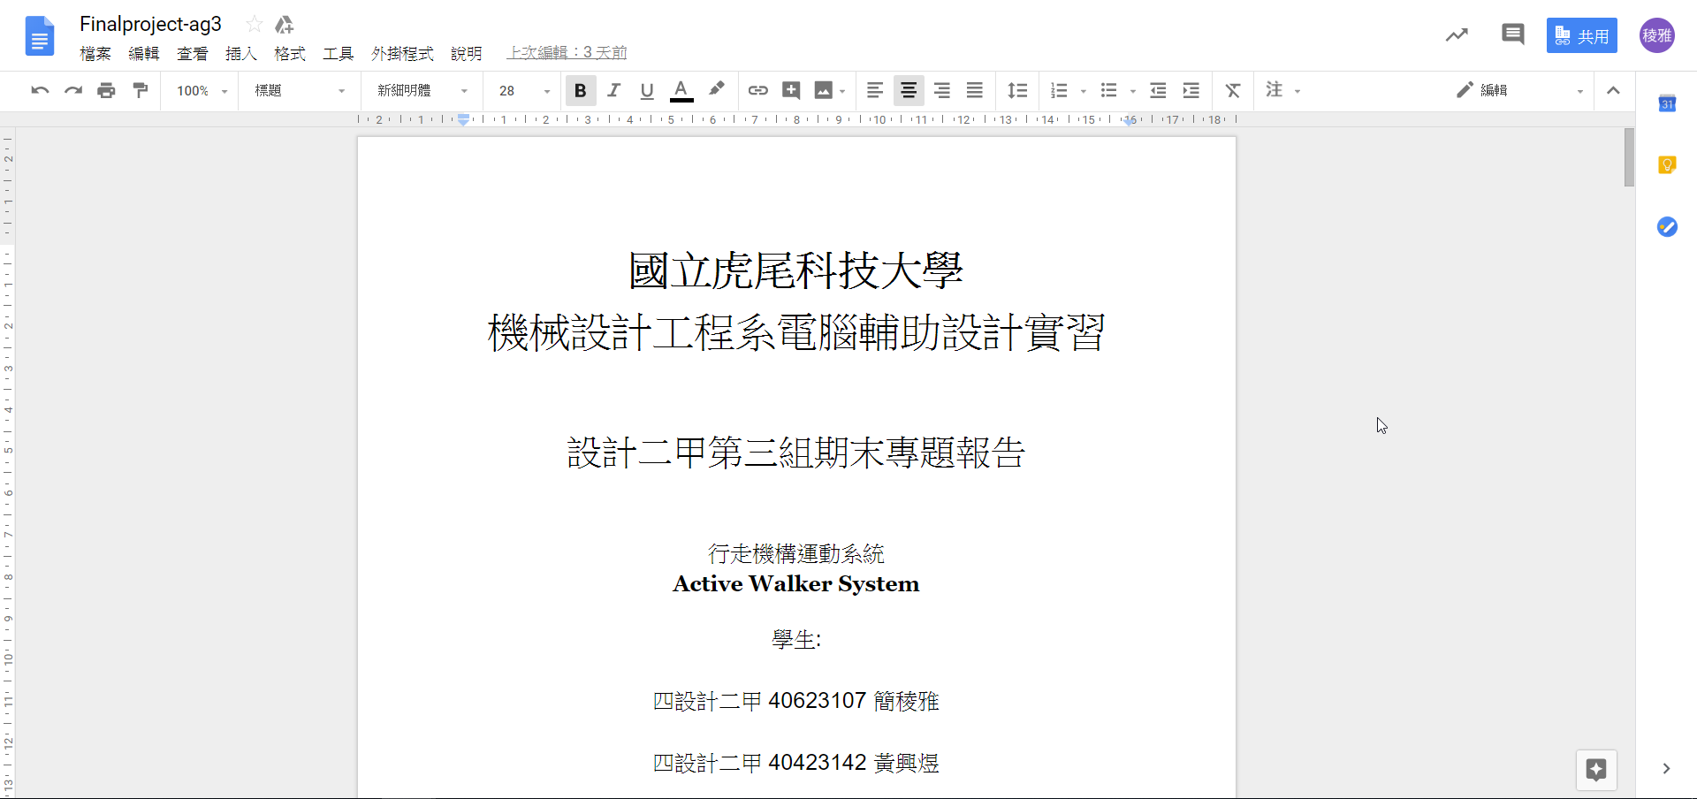Increase indent of the paragraph
Viewport: 1697px width, 799px height.
(x=1191, y=90)
